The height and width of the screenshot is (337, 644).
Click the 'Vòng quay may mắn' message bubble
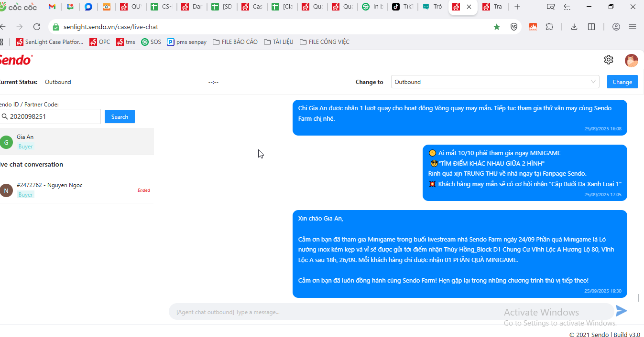point(459,117)
